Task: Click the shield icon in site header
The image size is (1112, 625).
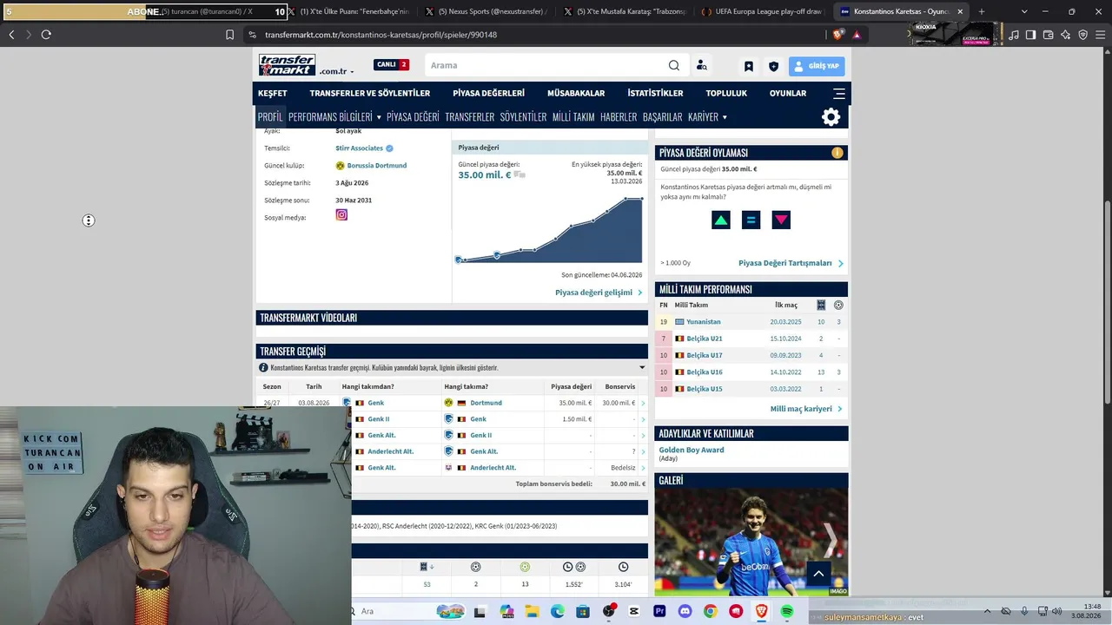Action: pos(773,66)
